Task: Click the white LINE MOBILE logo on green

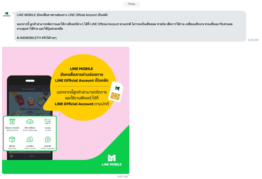Action: [112, 160]
